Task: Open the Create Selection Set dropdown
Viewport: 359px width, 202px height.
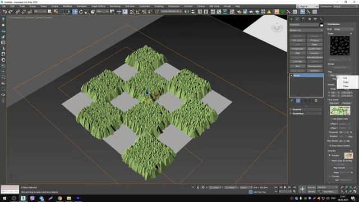Action: (x=171, y=11)
